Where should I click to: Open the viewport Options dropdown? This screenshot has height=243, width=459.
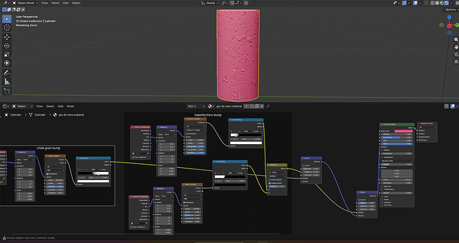tap(452, 10)
